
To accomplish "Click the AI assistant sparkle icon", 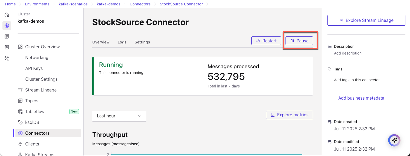I will click(x=394, y=140).
